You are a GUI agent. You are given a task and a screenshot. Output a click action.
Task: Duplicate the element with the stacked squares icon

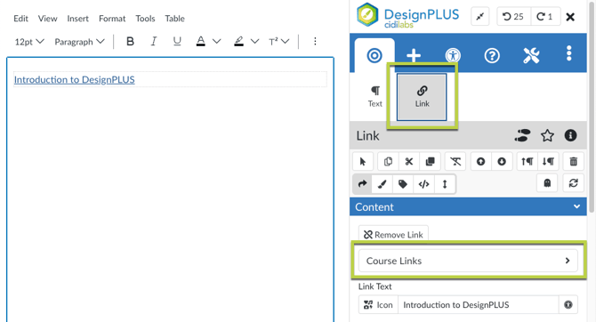click(430, 162)
